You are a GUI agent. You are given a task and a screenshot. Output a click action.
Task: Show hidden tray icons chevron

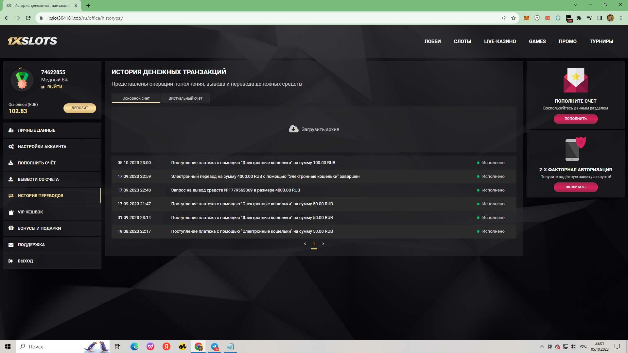tap(542, 346)
